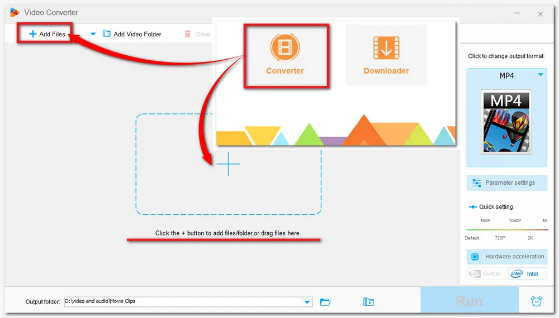Viewport: 559px width, 318px height.
Task: Browse for output folder via folder icon
Action: coord(325,302)
